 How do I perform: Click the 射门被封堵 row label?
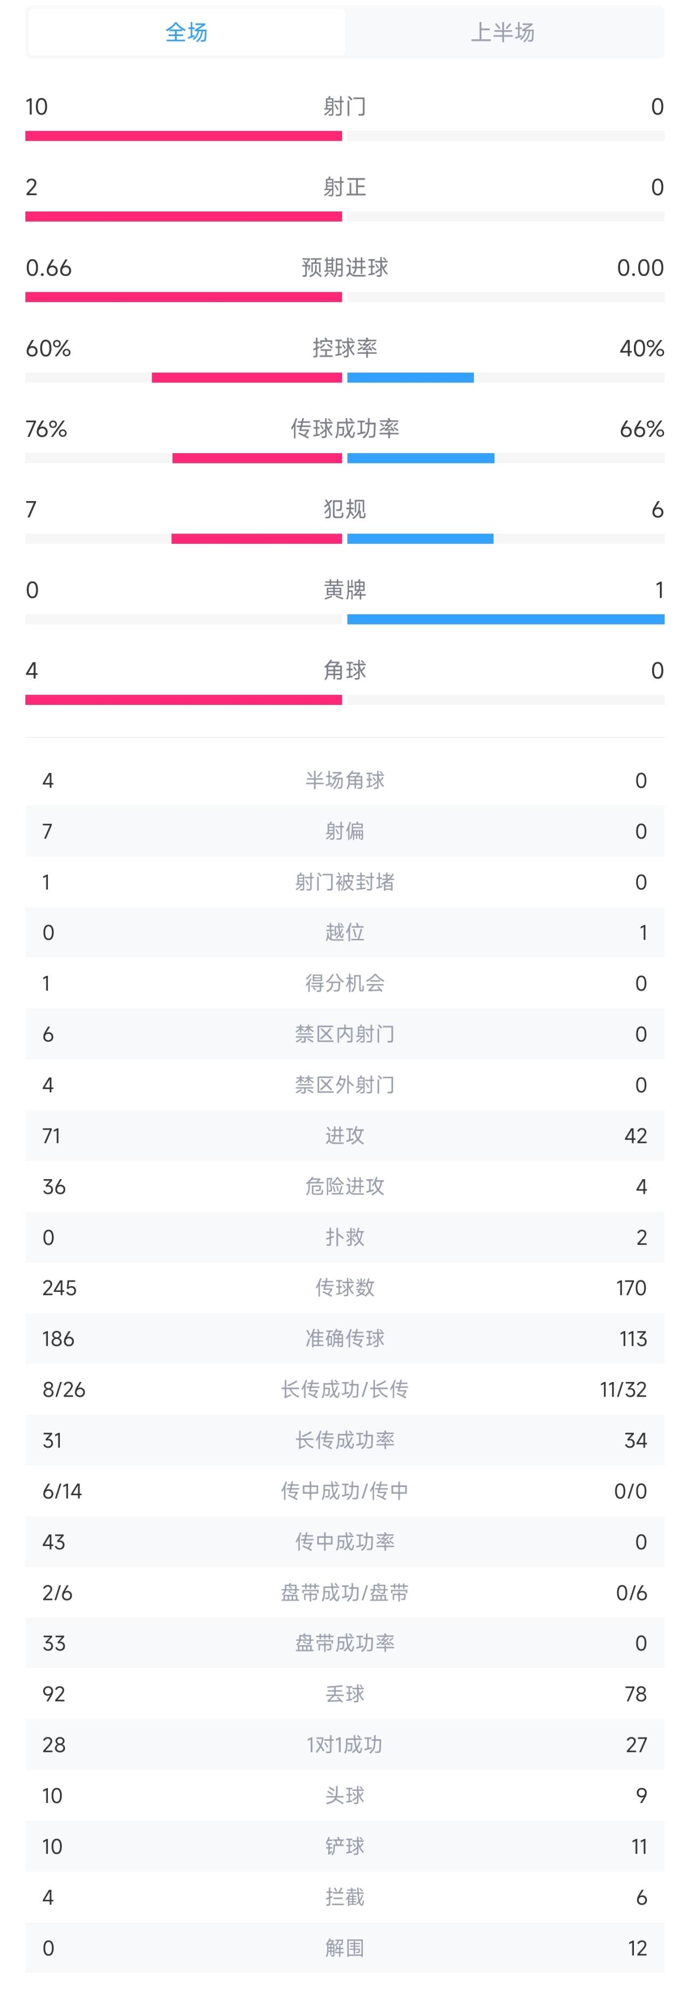(344, 882)
